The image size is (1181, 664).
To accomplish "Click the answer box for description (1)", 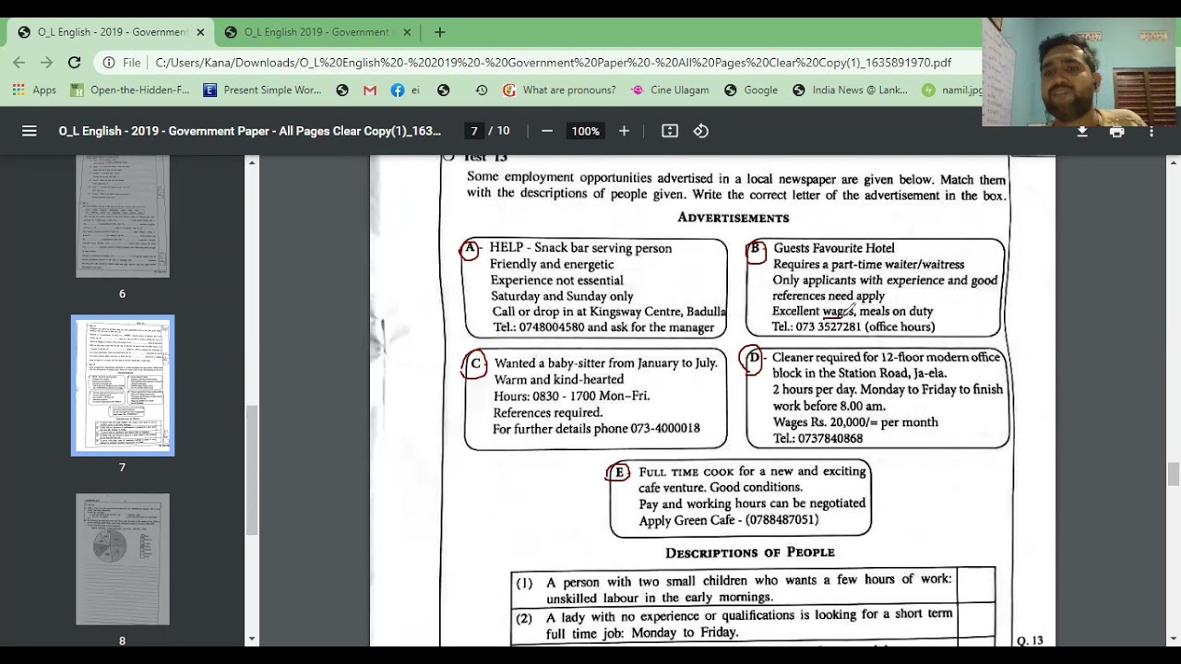I will (976, 587).
